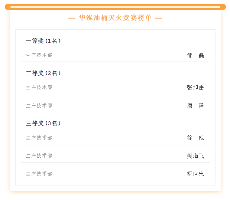Click 生产技术部 beside 徐威

39,138
